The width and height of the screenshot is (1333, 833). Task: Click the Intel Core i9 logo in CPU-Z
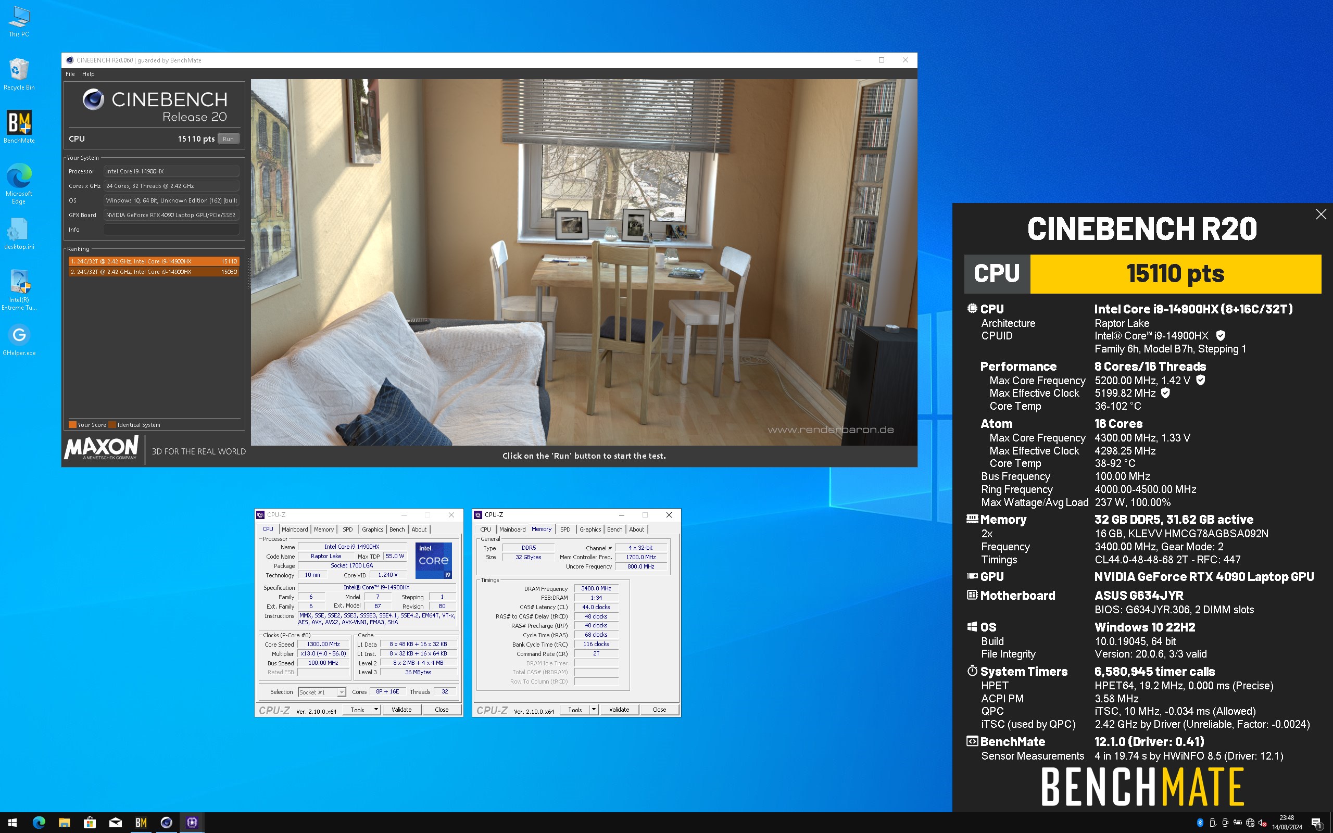coord(434,560)
